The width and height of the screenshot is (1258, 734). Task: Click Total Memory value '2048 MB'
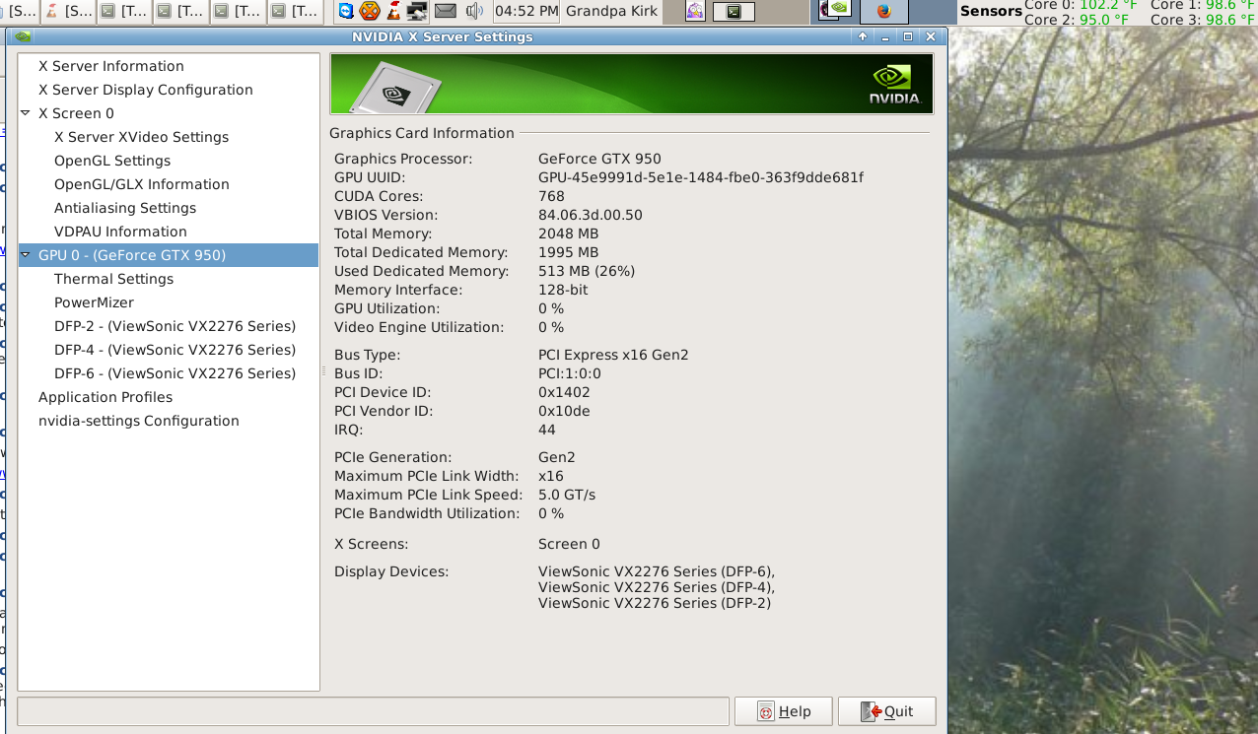[x=568, y=234]
